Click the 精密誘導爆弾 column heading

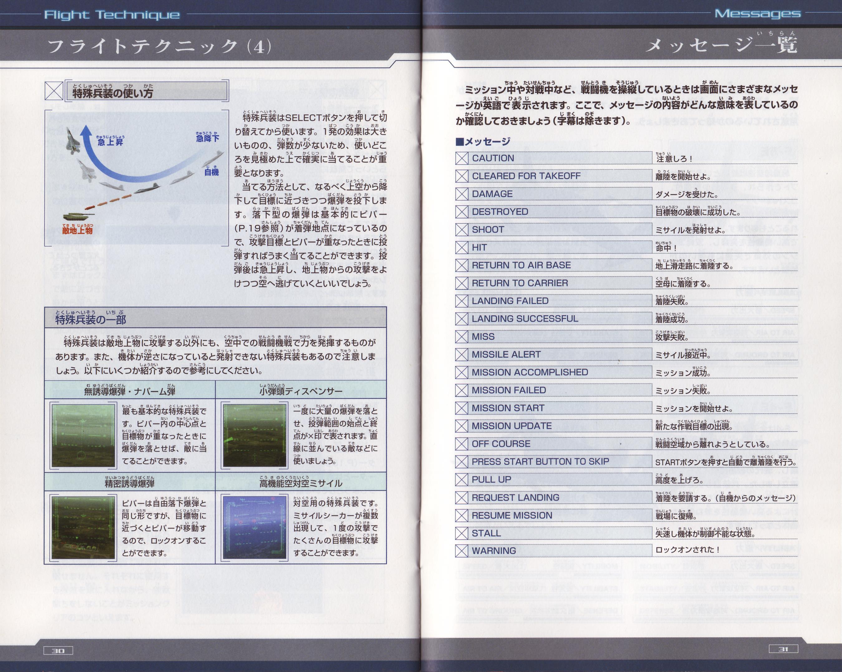130,484
